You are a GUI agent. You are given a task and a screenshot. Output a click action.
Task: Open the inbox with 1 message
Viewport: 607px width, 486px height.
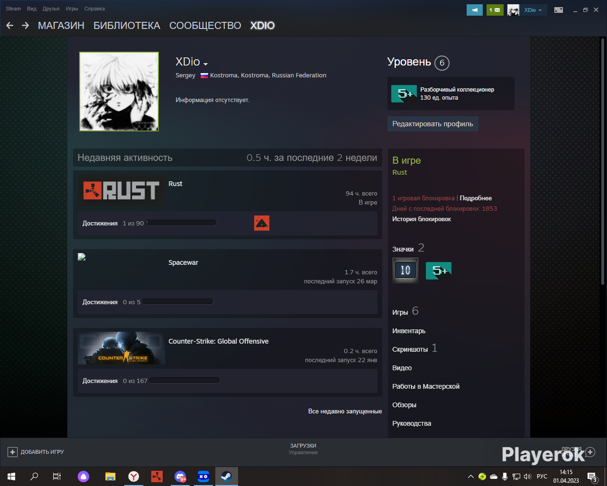495,10
